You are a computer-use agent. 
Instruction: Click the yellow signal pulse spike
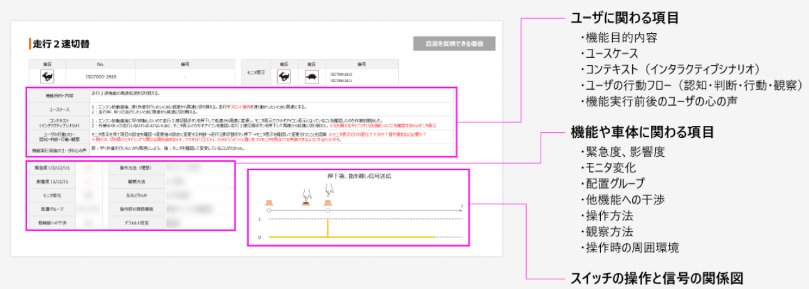click(328, 228)
